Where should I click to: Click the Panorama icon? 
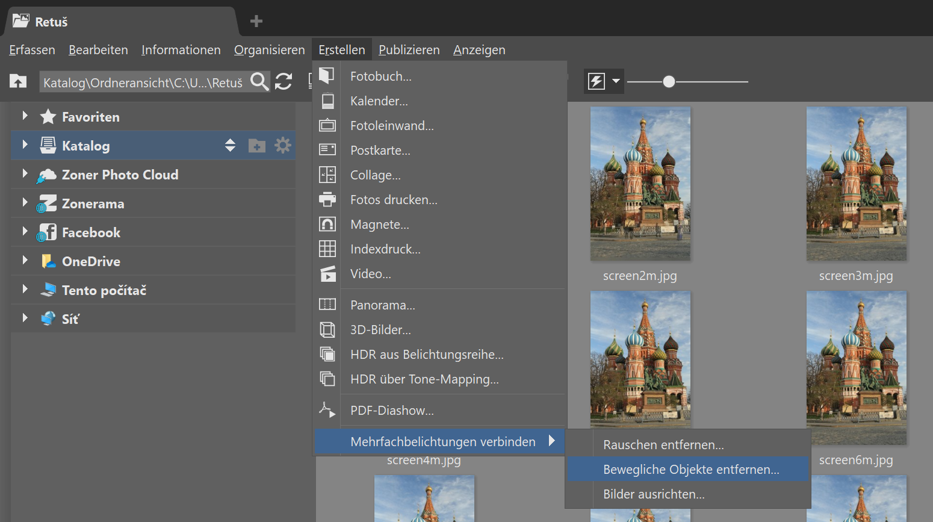pos(327,304)
